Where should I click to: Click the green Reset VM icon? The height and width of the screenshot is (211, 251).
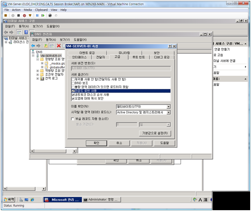pyautogui.click(x=43, y=15)
